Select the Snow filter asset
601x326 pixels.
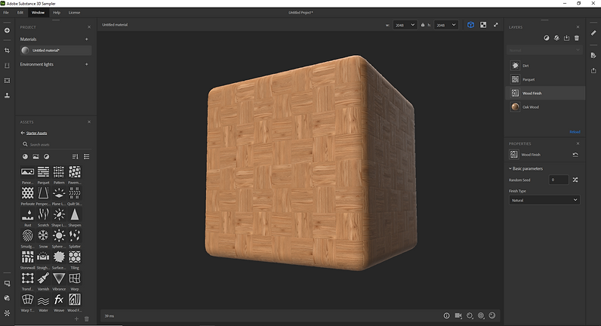point(43,235)
